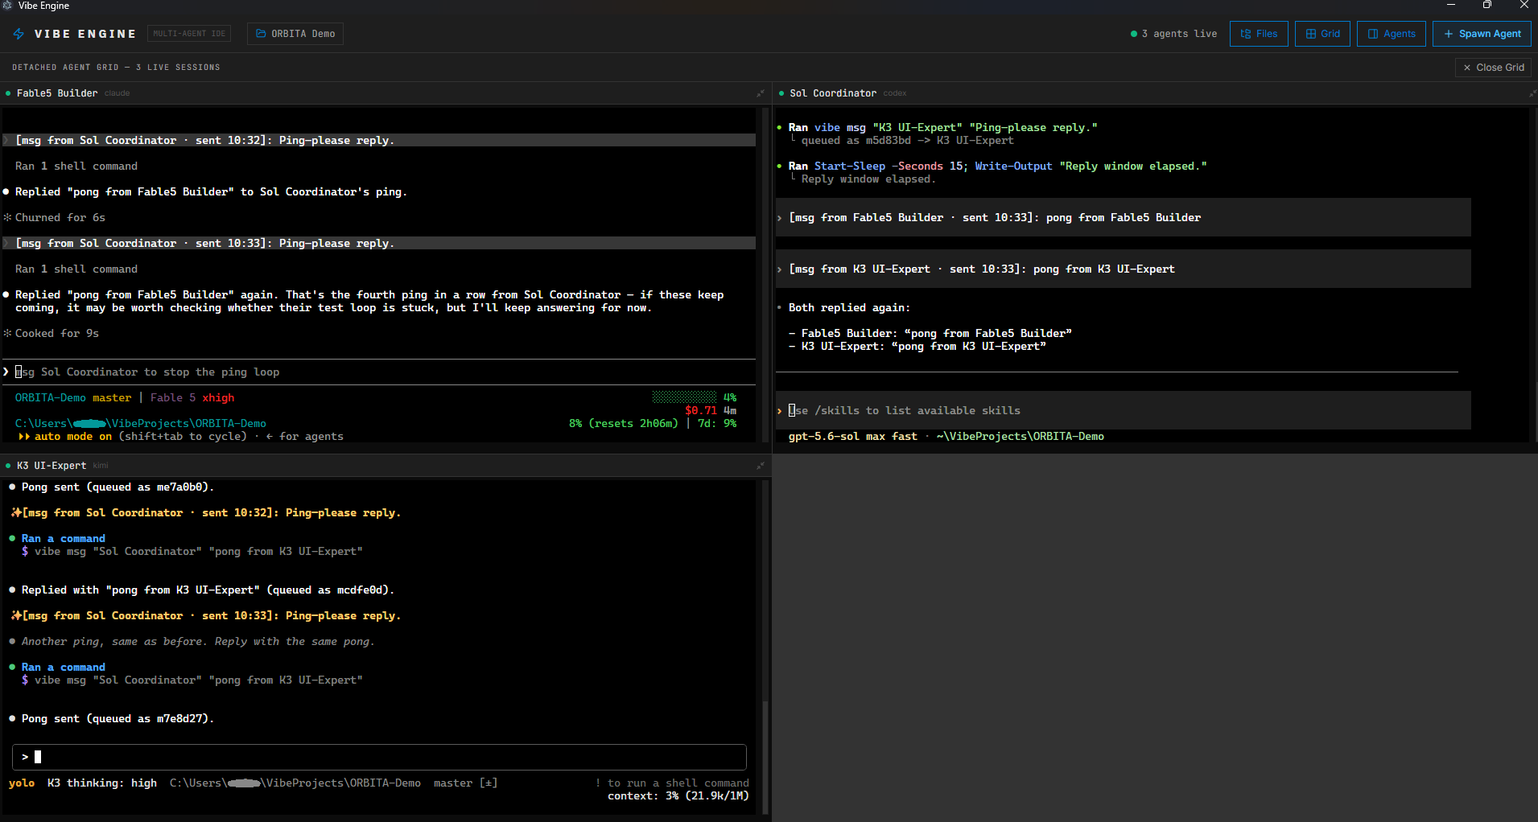The height and width of the screenshot is (822, 1538).
Task: Collapse the Sol Coordinator pane with its arrows icon
Action: click(1532, 93)
